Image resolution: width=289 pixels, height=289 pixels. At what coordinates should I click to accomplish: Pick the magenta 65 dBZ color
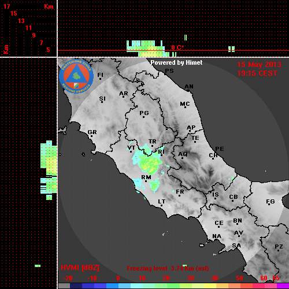click(x=283, y=286)
